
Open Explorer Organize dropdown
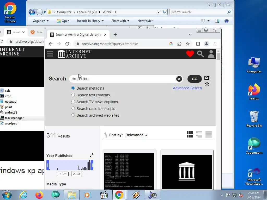(40, 21)
